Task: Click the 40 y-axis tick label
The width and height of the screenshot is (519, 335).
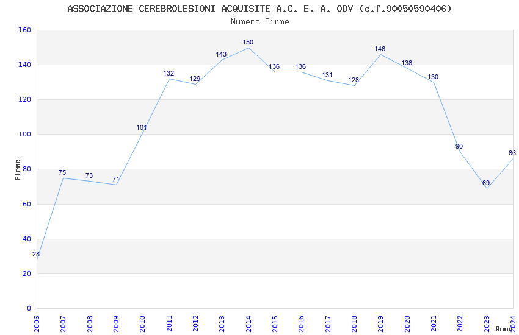Action: [27, 239]
